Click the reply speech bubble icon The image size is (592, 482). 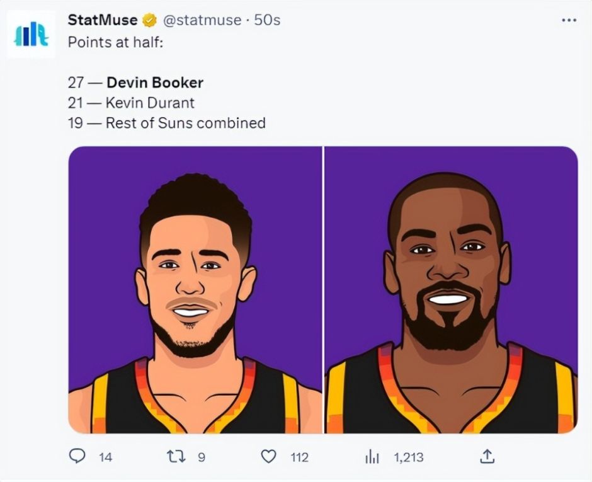click(77, 457)
